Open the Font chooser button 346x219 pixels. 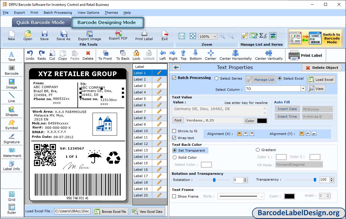[x=178, y=120]
